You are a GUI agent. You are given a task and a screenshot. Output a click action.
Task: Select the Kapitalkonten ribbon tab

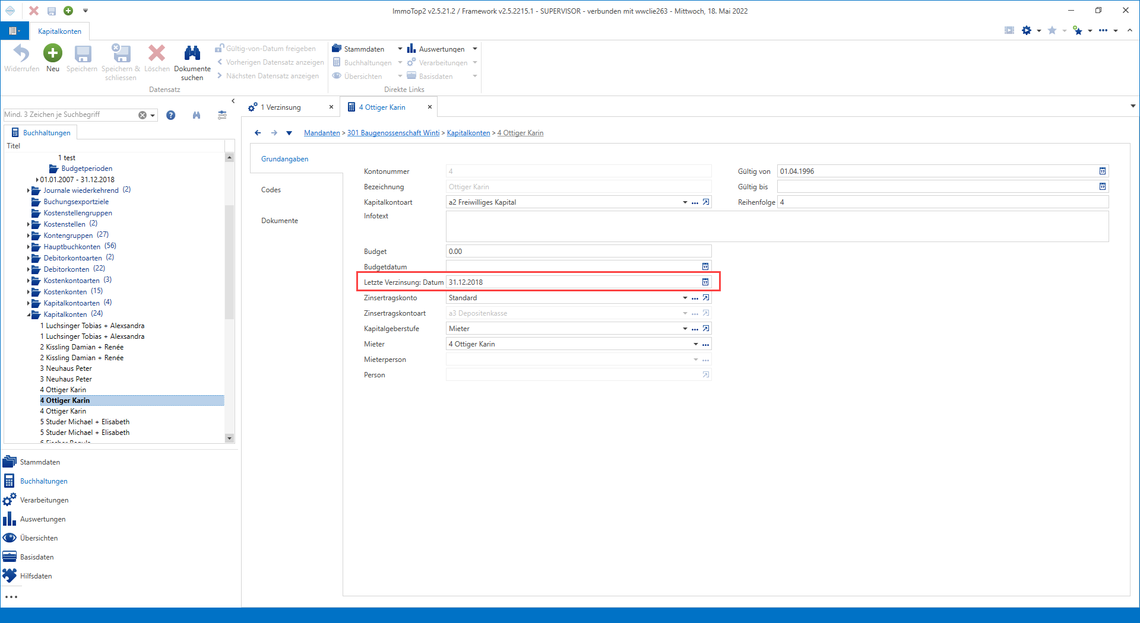60,31
